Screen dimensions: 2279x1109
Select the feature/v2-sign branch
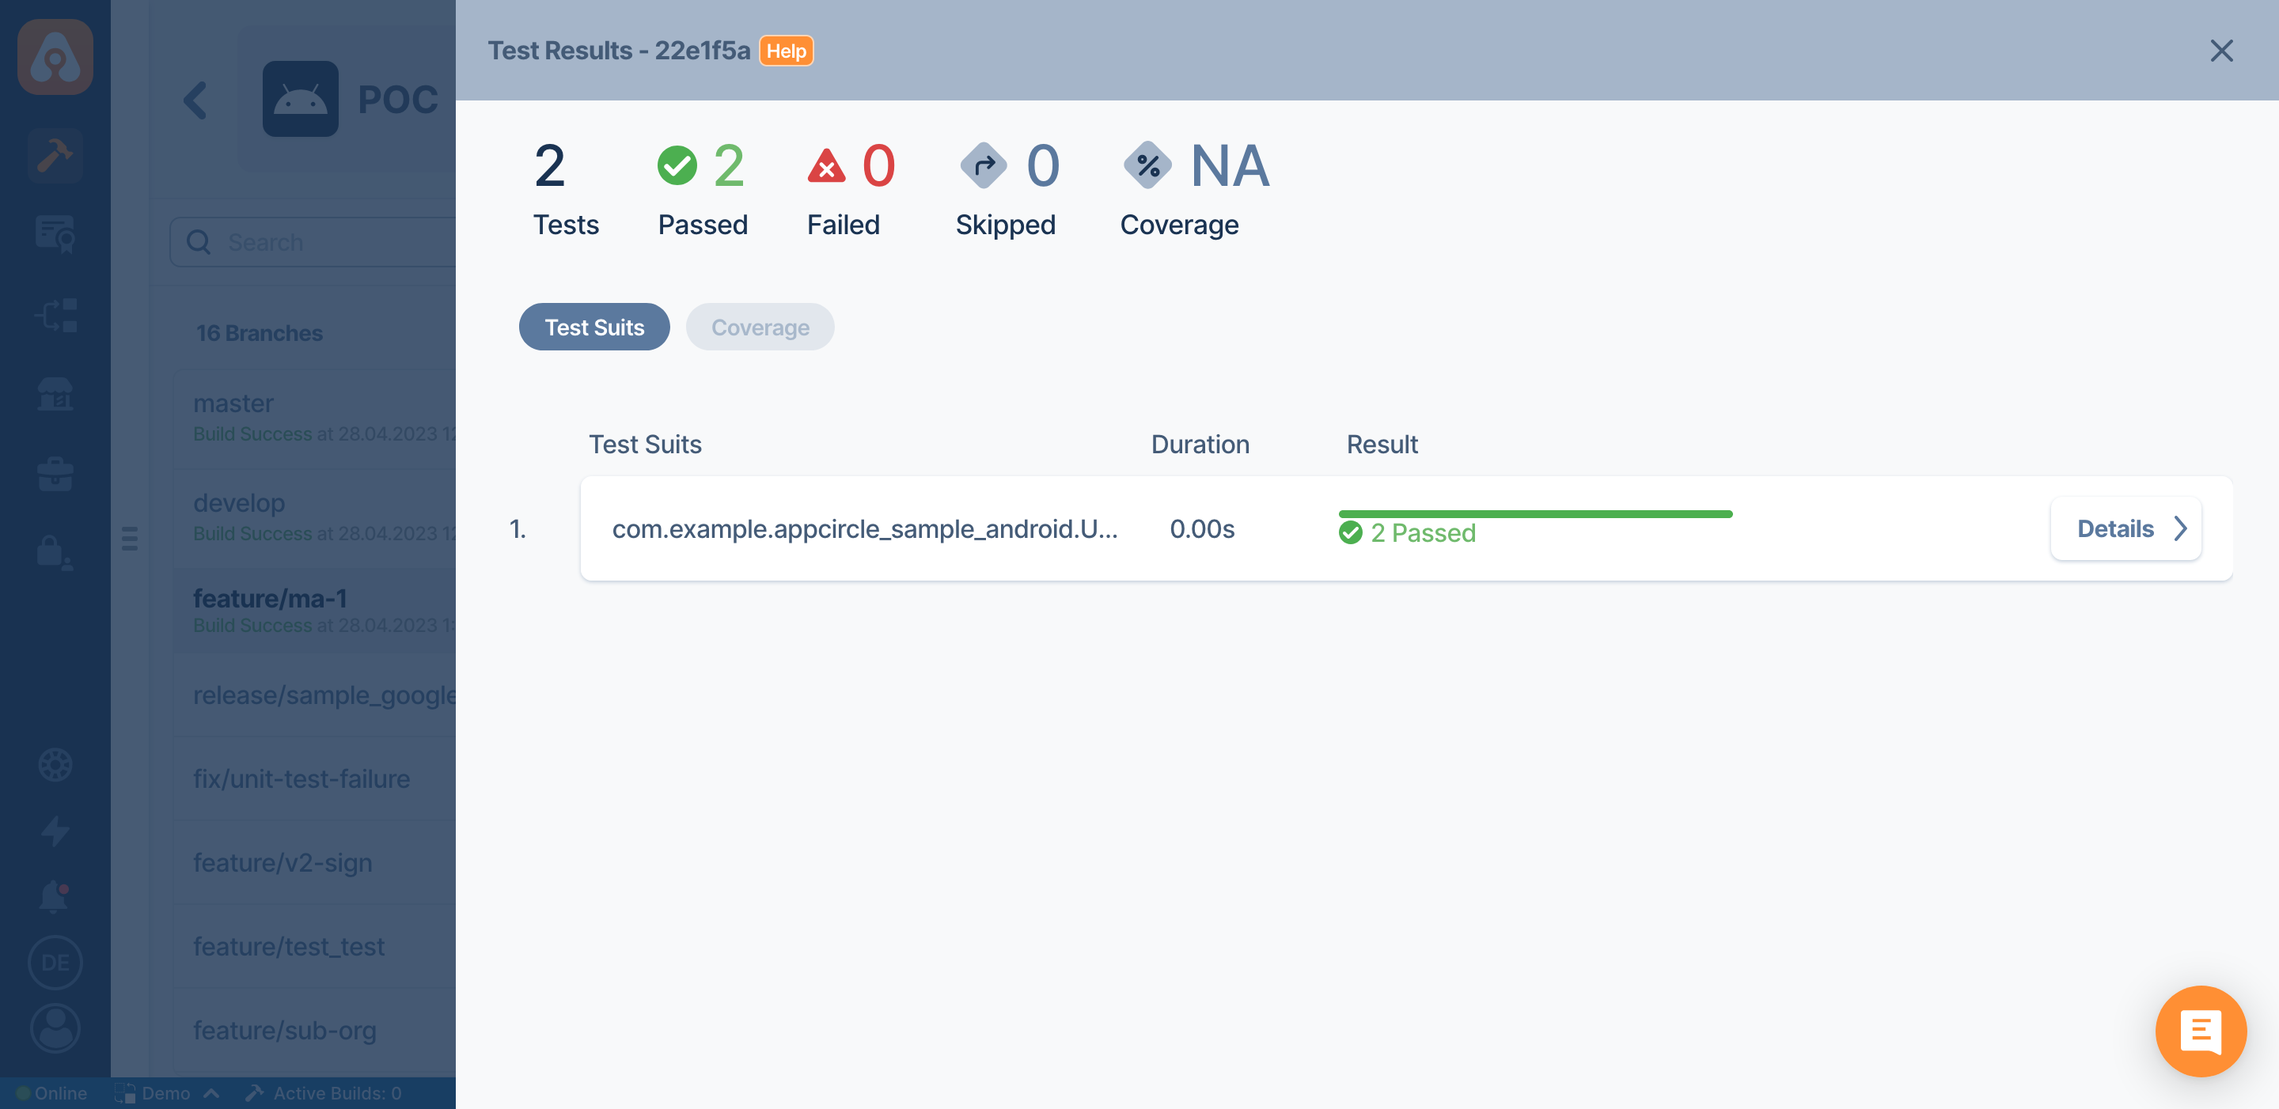[x=316, y=863]
